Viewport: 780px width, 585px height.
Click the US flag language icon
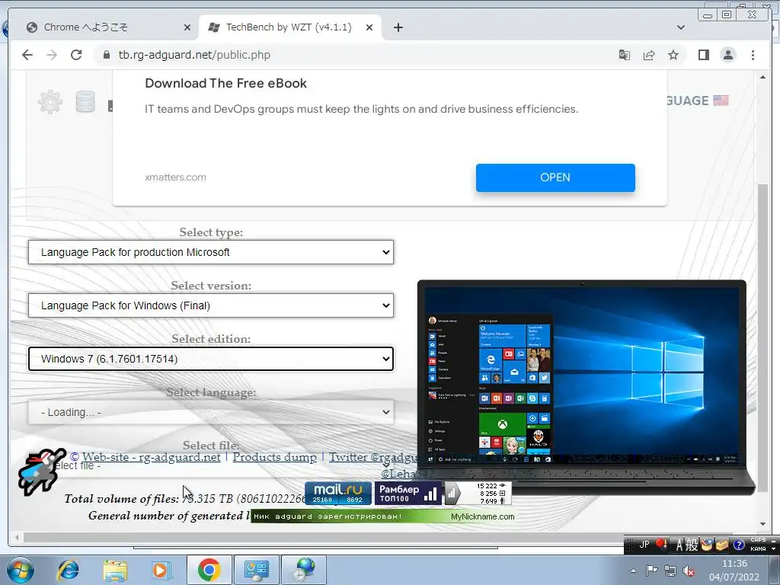[721, 100]
